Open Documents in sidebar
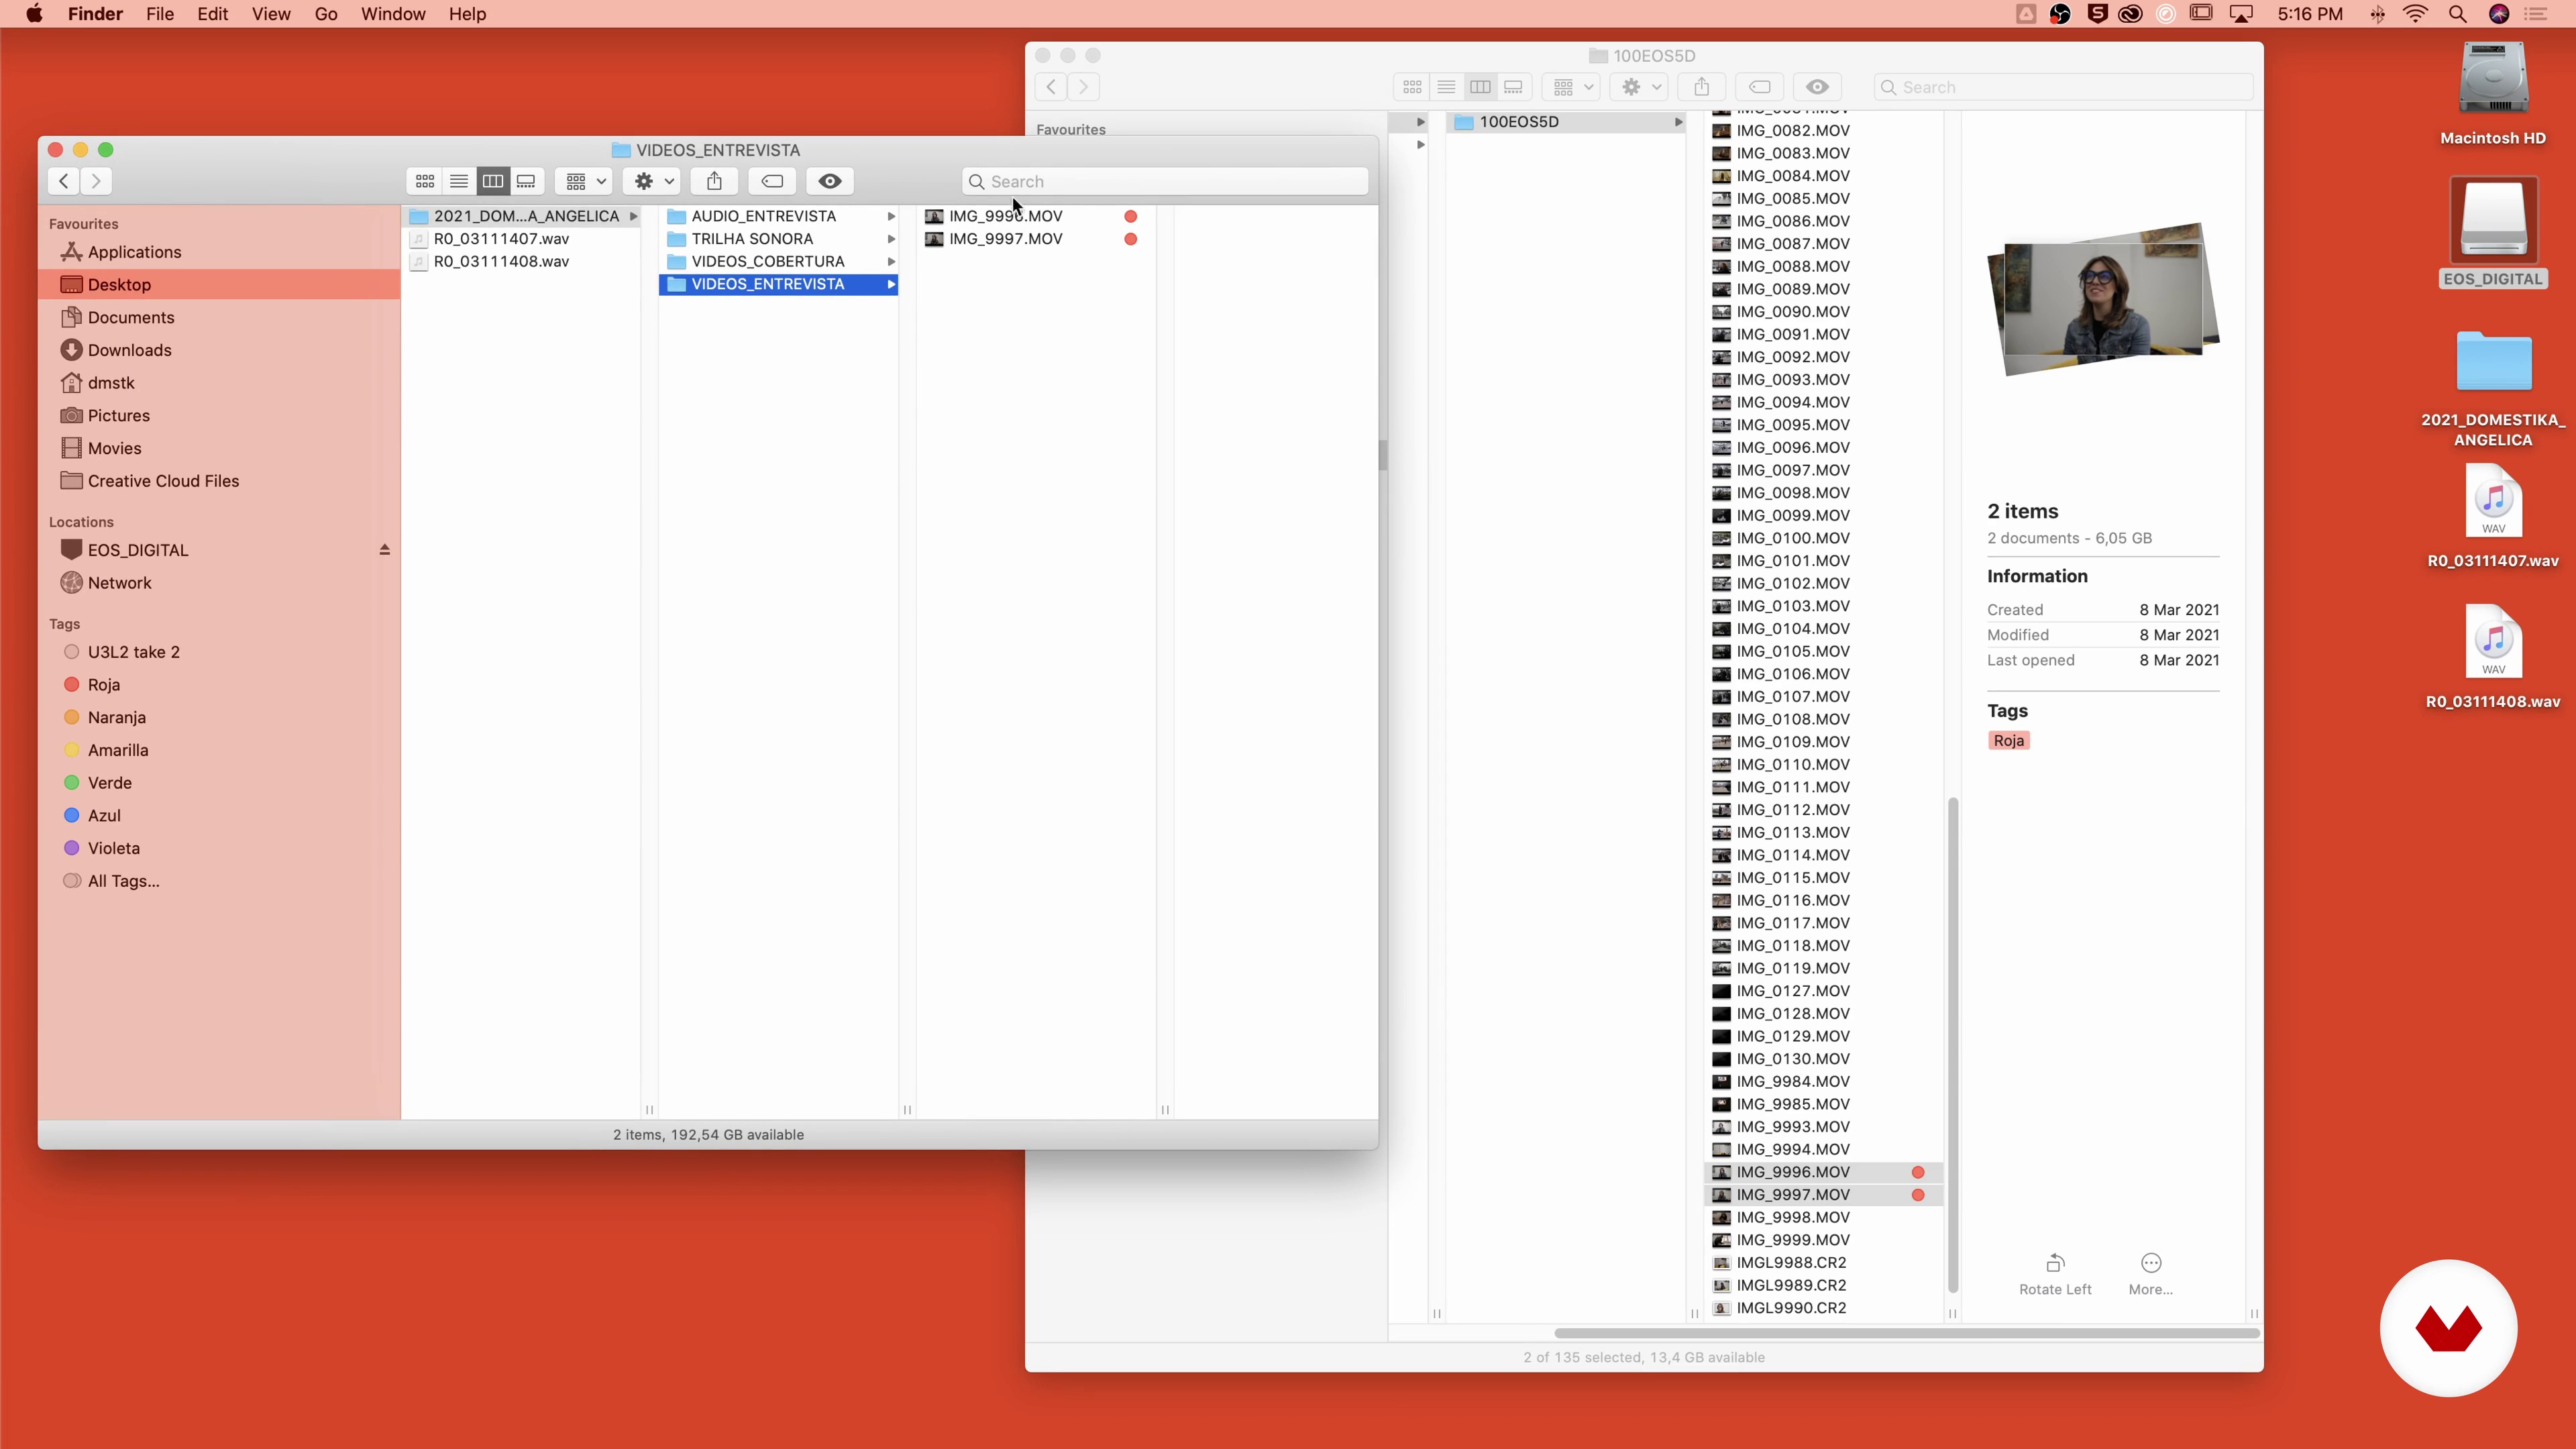This screenshot has width=2576, height=1449. (x=220, y=317)
